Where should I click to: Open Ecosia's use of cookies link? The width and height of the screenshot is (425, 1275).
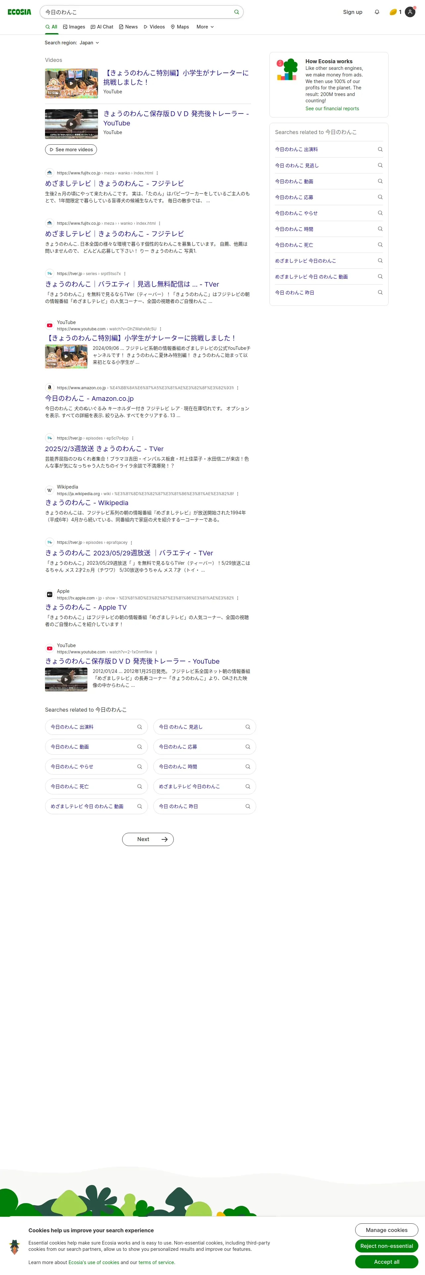(94, 1263)
